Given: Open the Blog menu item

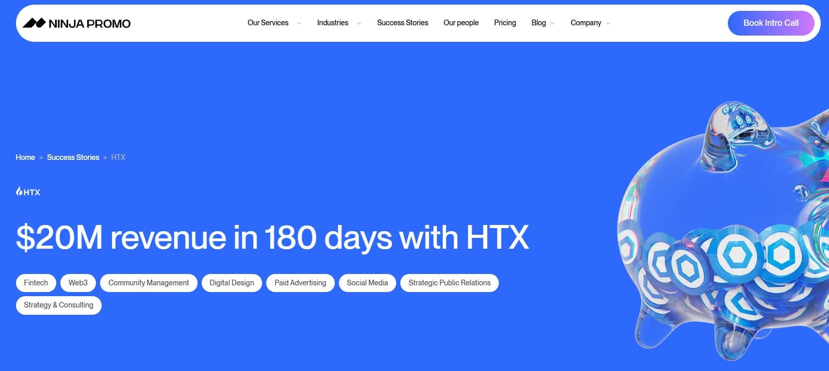Looking at the screenshot, I should tap(539, 23).
